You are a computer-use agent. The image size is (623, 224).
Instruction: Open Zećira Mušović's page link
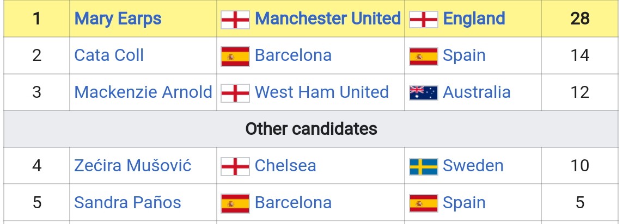click(x=133, y=166)
